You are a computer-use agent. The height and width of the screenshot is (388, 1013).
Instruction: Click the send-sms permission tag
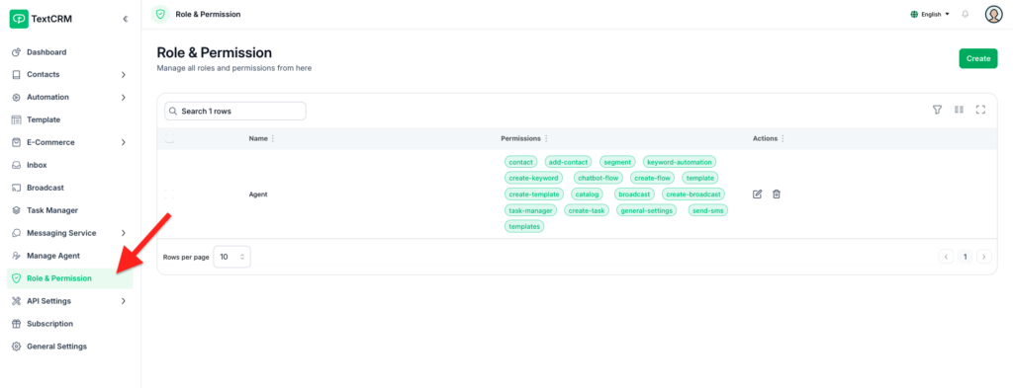click(x=708, y=210)
